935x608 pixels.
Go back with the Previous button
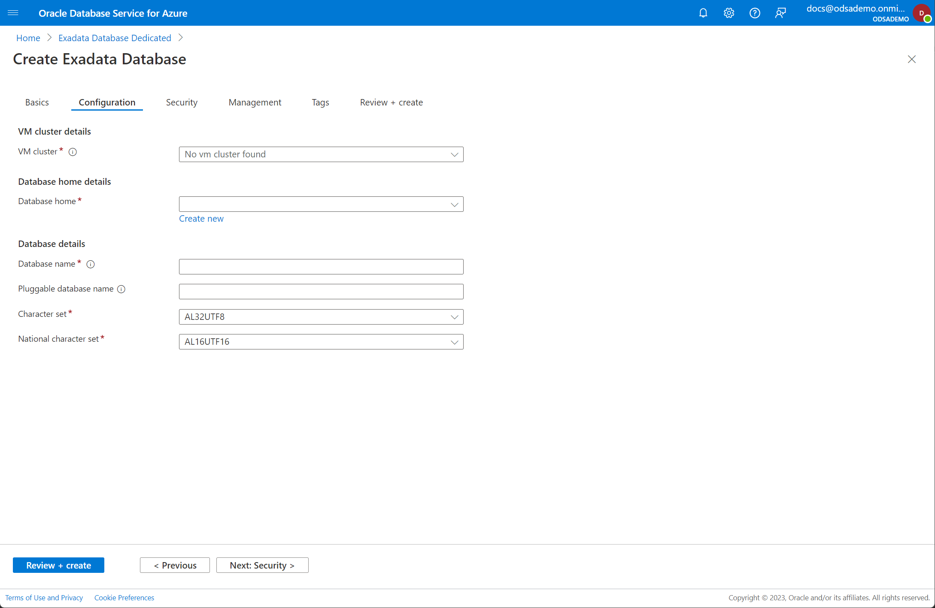175,565
